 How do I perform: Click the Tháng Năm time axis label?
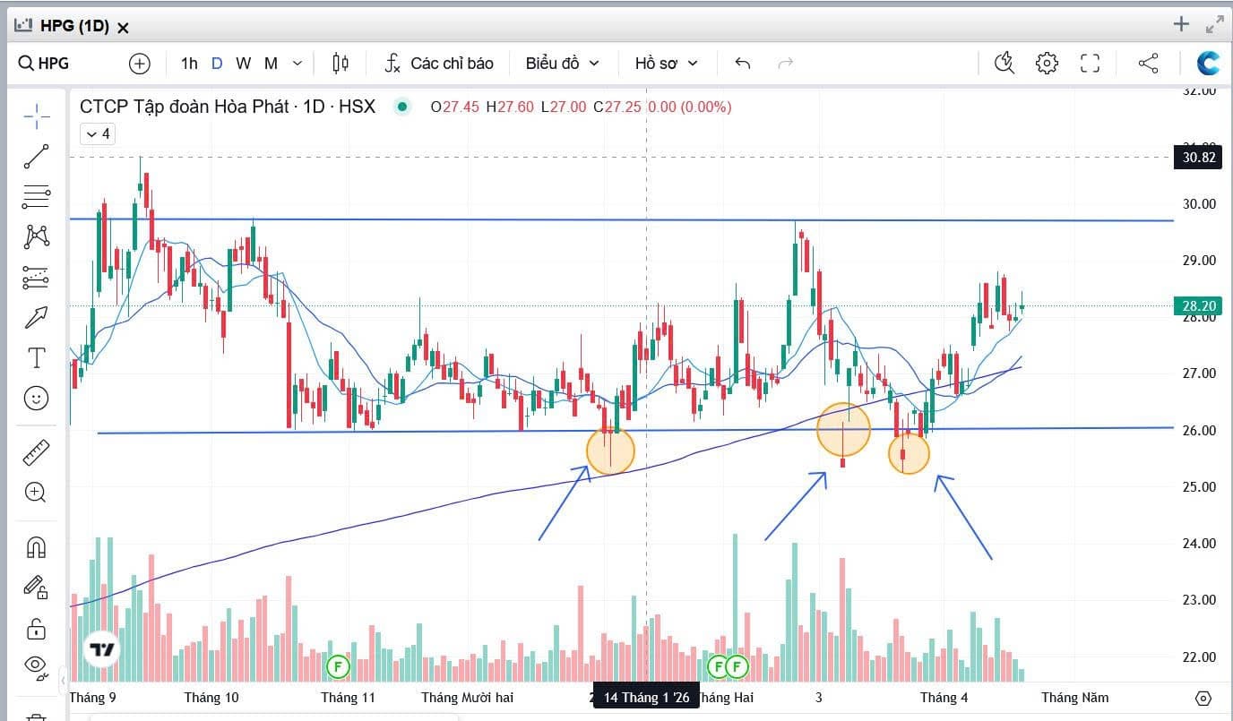[1075, 698]
